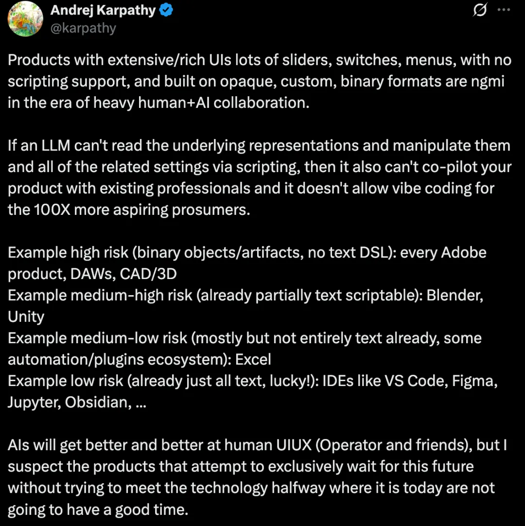Open the @karpathy handle link
525x526 pixels.
83,28
